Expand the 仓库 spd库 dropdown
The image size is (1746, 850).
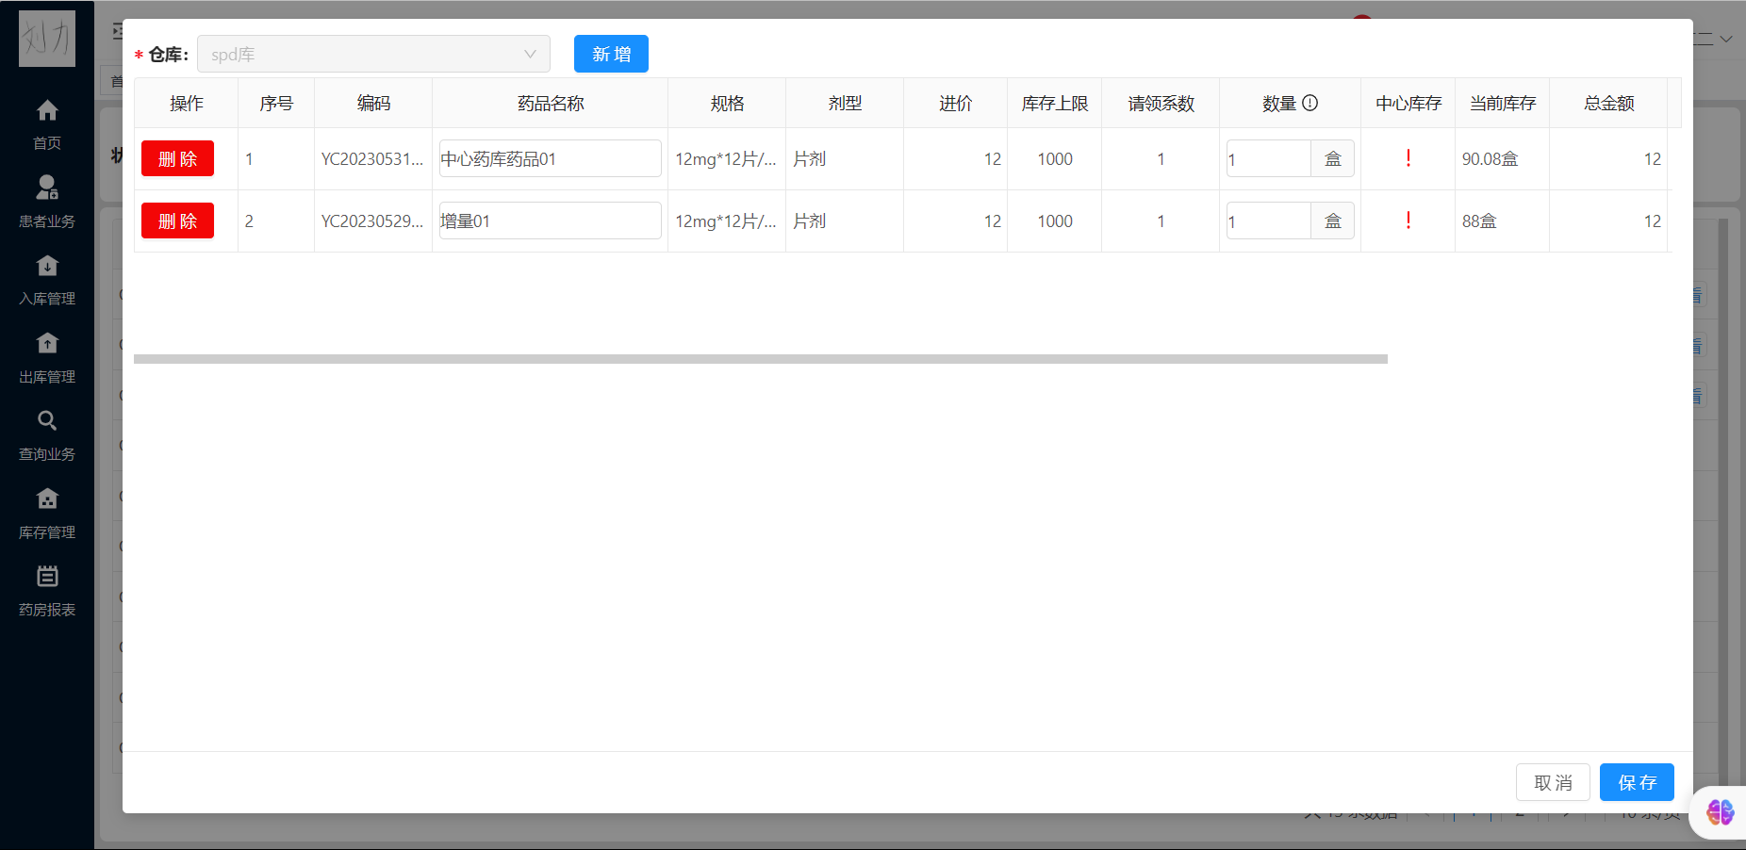click(x=373, y=54)
